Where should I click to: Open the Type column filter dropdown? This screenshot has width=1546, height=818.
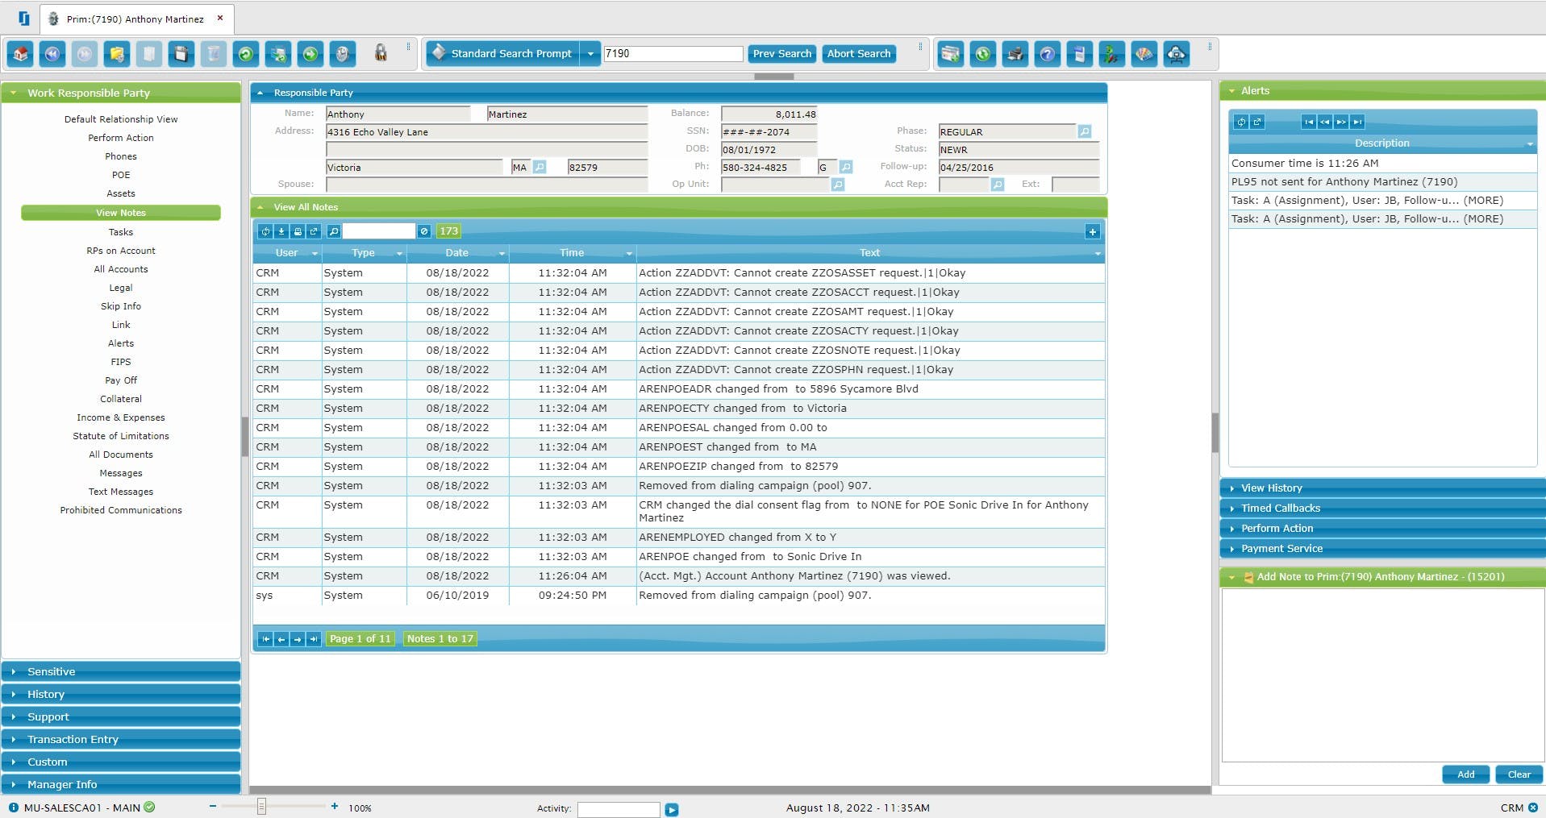coord(399,253)
